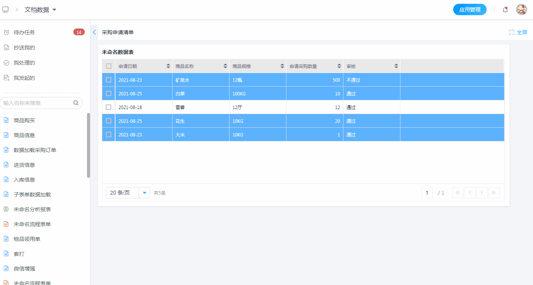Click the home monitor icon in breadcrumb
Viewport: 533px width, 285px height.
coord(5,9)
